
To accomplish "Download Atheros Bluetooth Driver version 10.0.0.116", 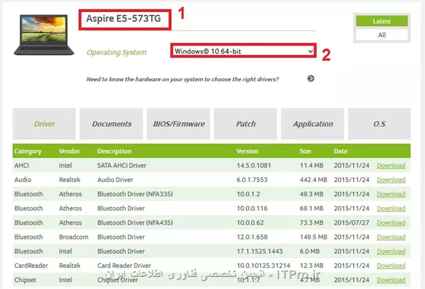I will pos(391,208).
